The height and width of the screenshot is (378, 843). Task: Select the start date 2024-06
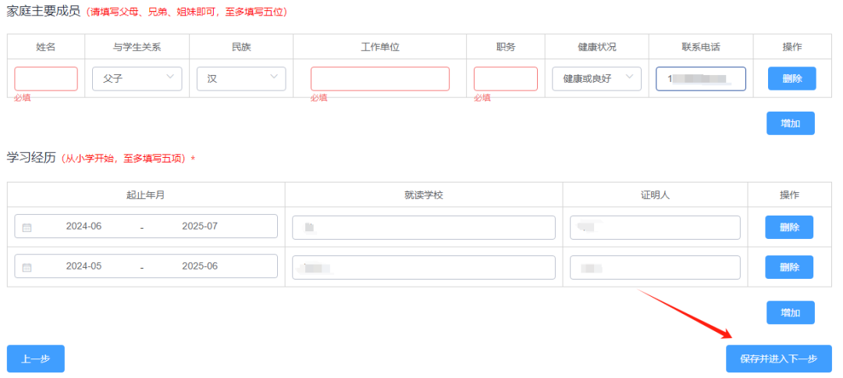[84, 226]
